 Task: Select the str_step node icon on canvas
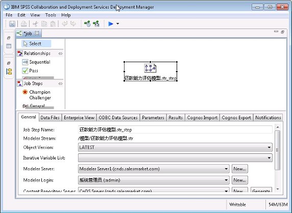coord(150,68)
